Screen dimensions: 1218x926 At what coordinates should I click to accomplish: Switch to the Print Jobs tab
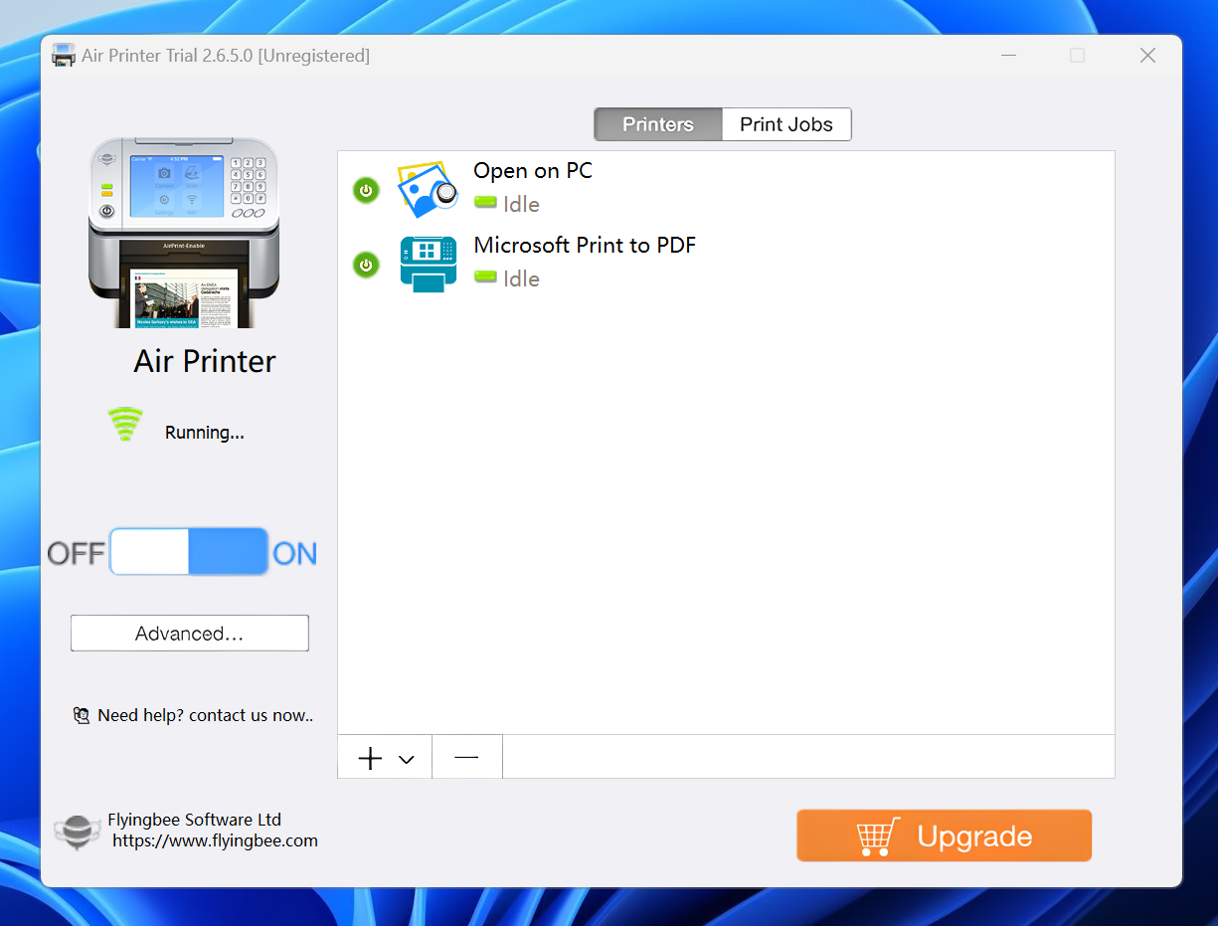click(786, 124)
